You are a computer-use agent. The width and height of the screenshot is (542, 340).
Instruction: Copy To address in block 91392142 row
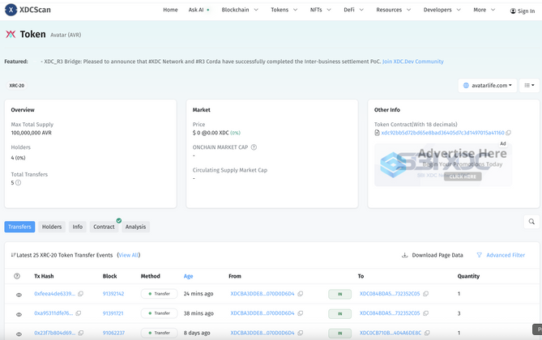[x=426, y=294]
